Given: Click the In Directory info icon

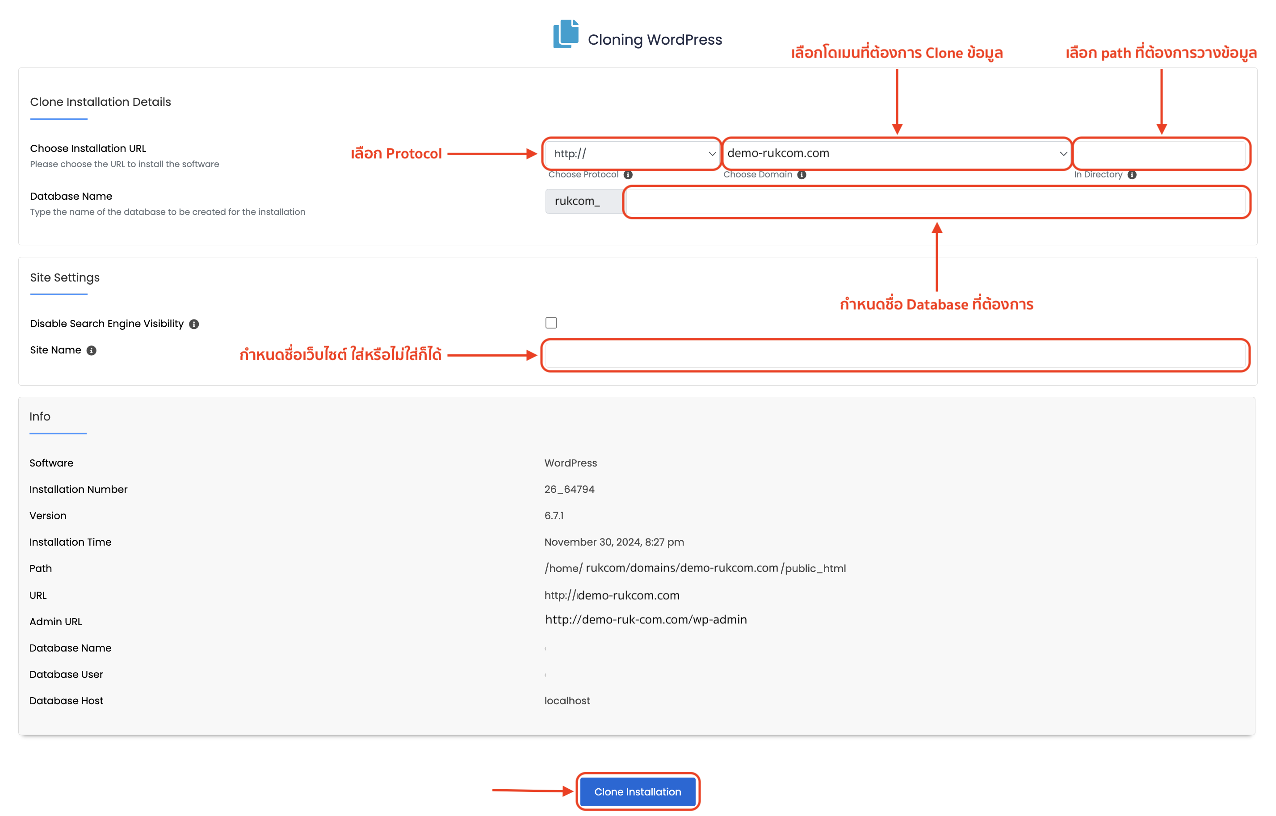Looking at the screenshot, I should [1132, 175].
